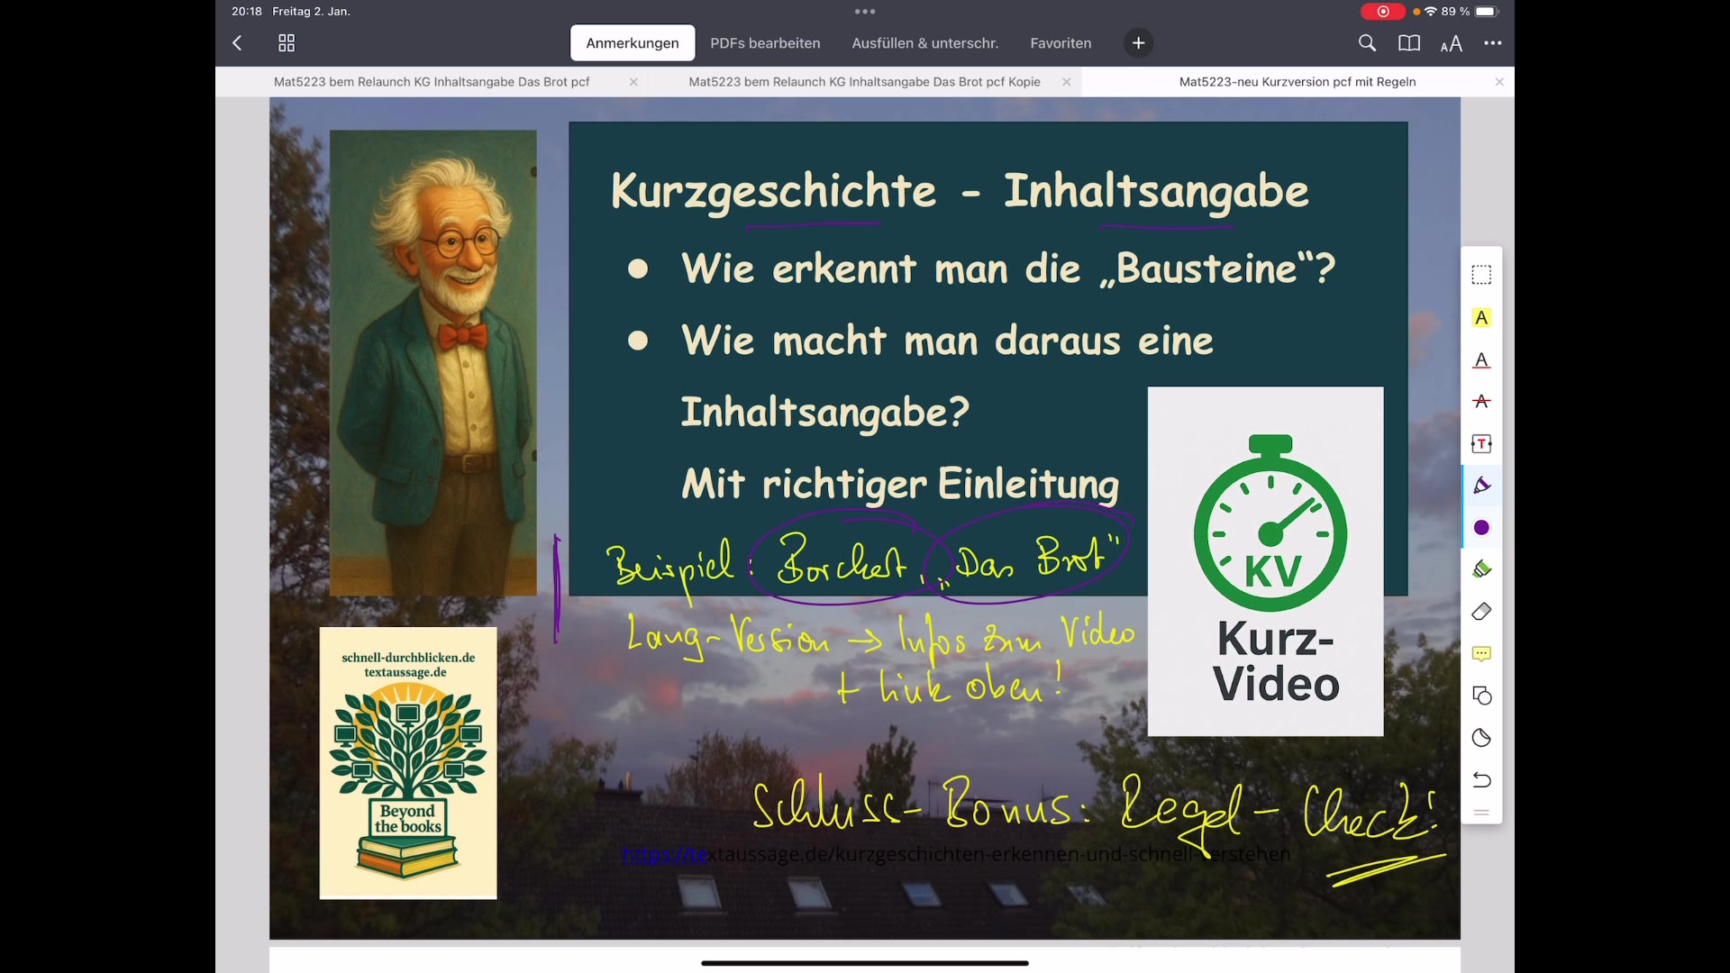Open the text size settings
This screenshot has height=973, width=1730.
click(x=1451, y=42)
